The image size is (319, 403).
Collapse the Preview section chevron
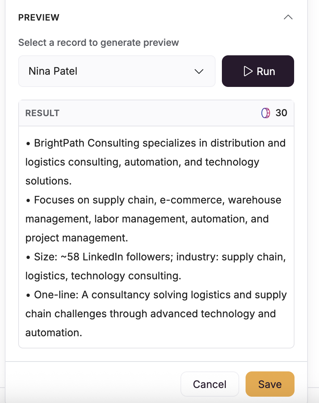pos(288,17)
